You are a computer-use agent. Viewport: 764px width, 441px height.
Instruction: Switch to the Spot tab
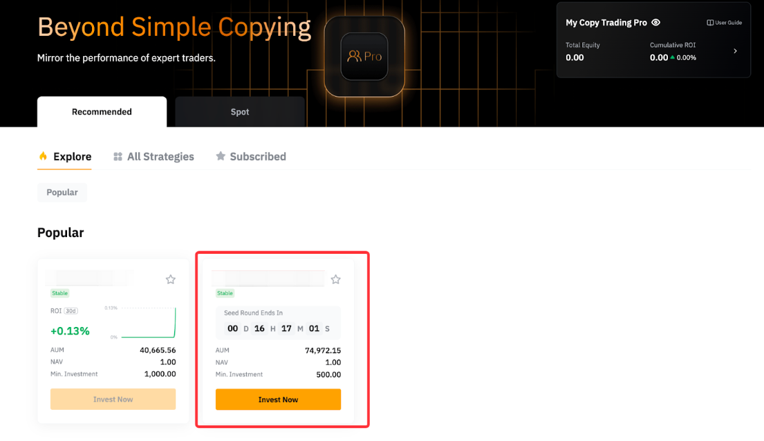(240, 112)
